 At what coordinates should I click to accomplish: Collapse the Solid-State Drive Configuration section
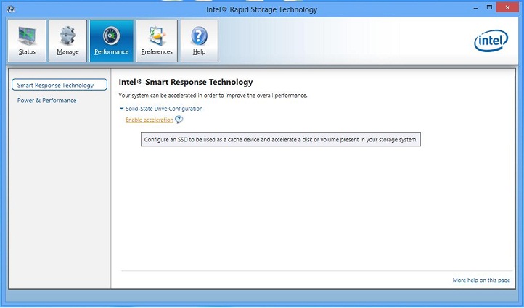(122, 109)
